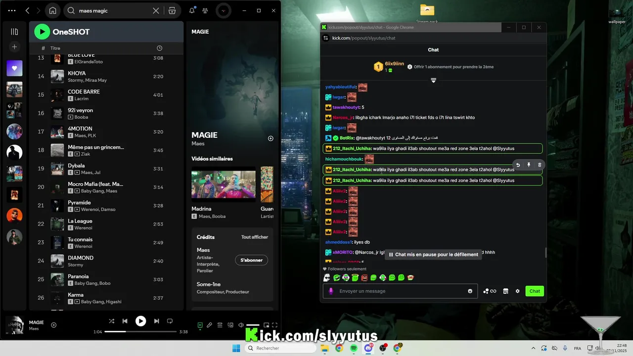This screenshot has width=633, height=356.
Task: Open Connect to a device
Action: (x=230, y=325)
